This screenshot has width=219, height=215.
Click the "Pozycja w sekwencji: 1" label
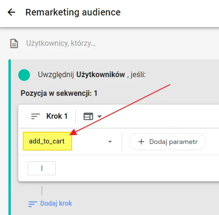59,93
